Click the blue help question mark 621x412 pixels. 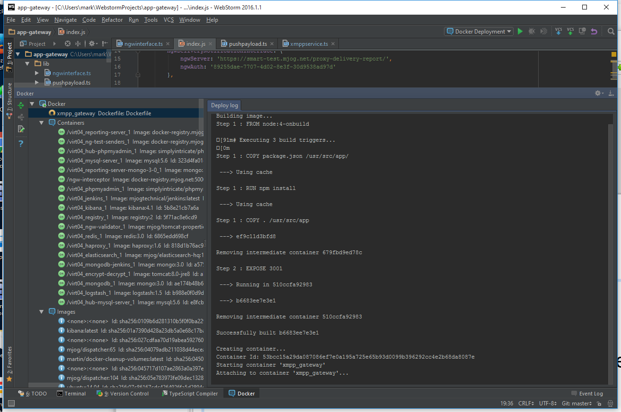(x=21, y=144)
